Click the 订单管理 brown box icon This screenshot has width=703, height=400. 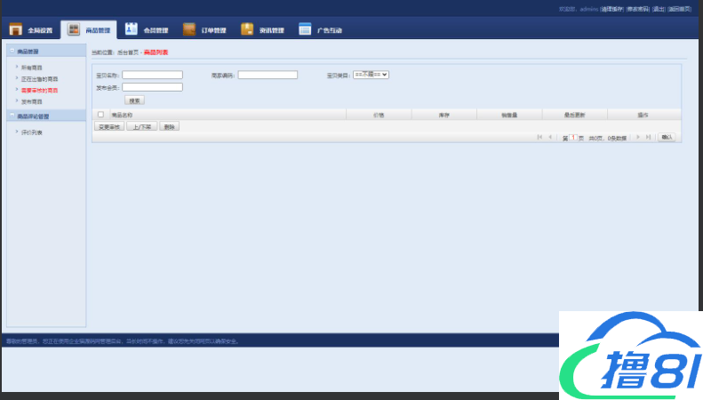188,29
